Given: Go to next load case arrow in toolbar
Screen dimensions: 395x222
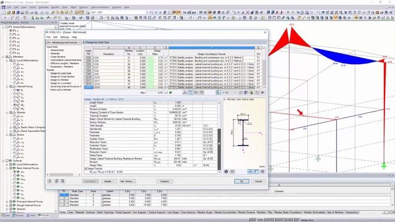Looking at the screenshot, I should point(160,12).
